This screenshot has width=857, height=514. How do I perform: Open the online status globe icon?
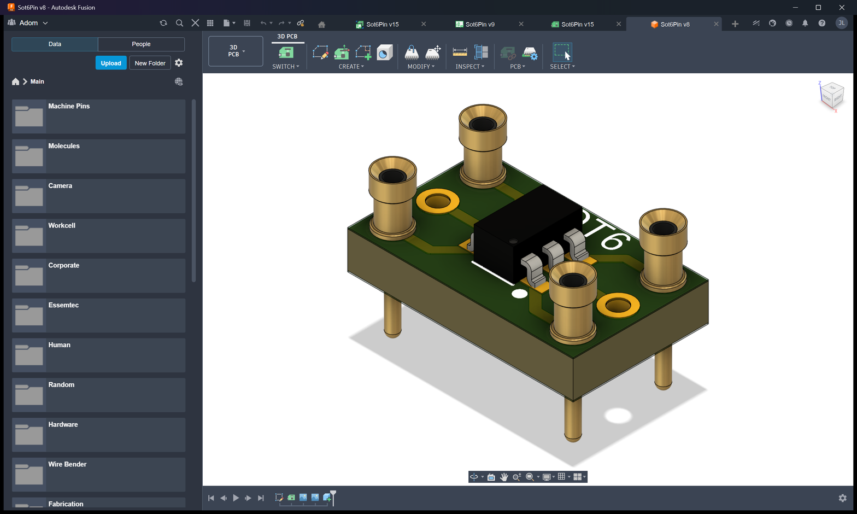click(x=772, y=23)
